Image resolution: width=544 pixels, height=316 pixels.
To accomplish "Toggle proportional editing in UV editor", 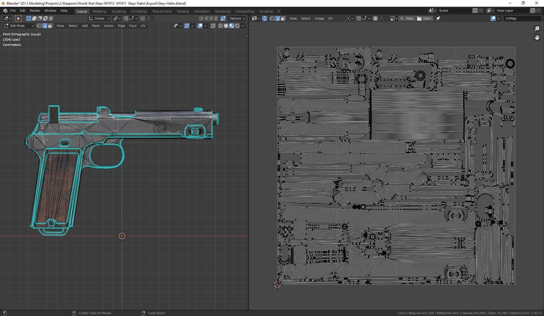I will [375, 18].
